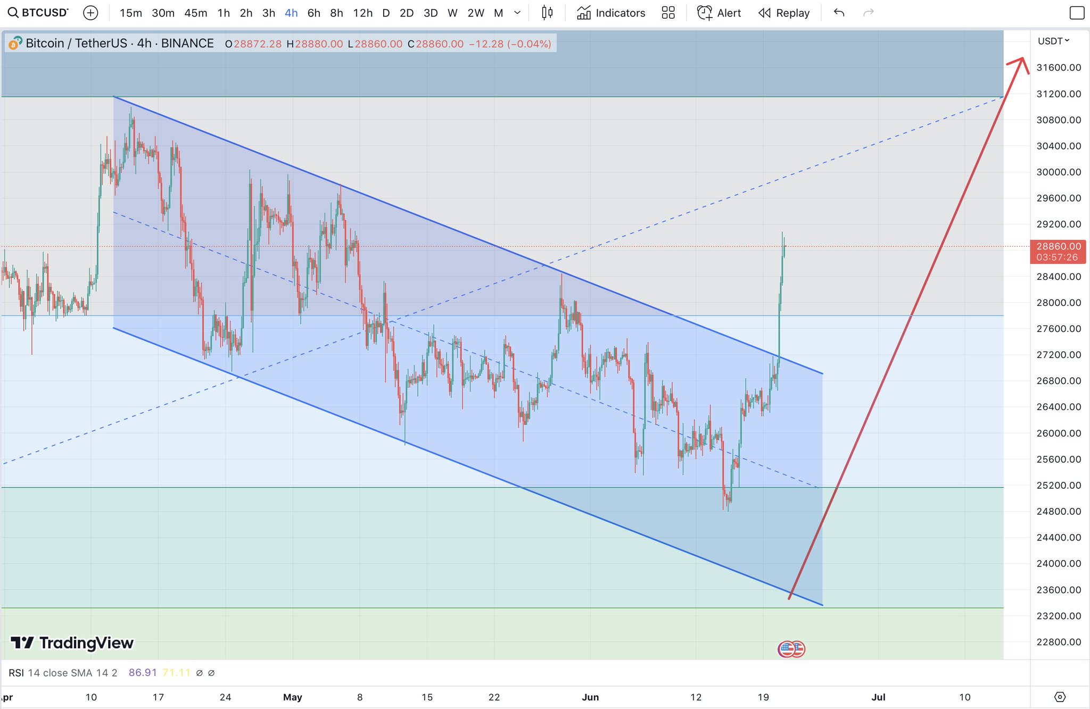Toggle fullscreen layout square icon
Screen dimensions: 1090x709
tap(1077, 13)
